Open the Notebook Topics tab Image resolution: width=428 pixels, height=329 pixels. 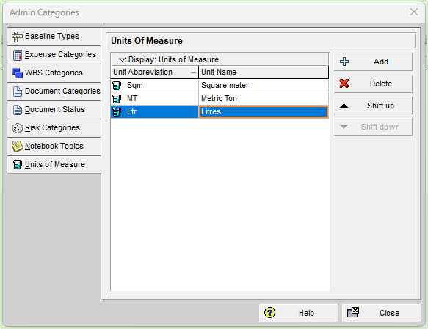click(54, 147)
